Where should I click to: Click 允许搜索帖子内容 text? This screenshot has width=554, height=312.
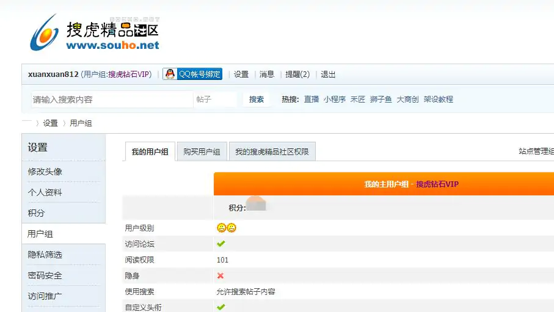click(246, 292)
